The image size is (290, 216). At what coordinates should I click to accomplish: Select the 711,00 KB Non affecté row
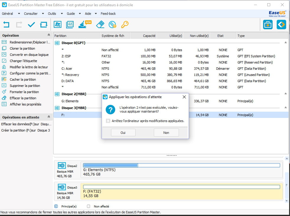(x=171, y=87)
